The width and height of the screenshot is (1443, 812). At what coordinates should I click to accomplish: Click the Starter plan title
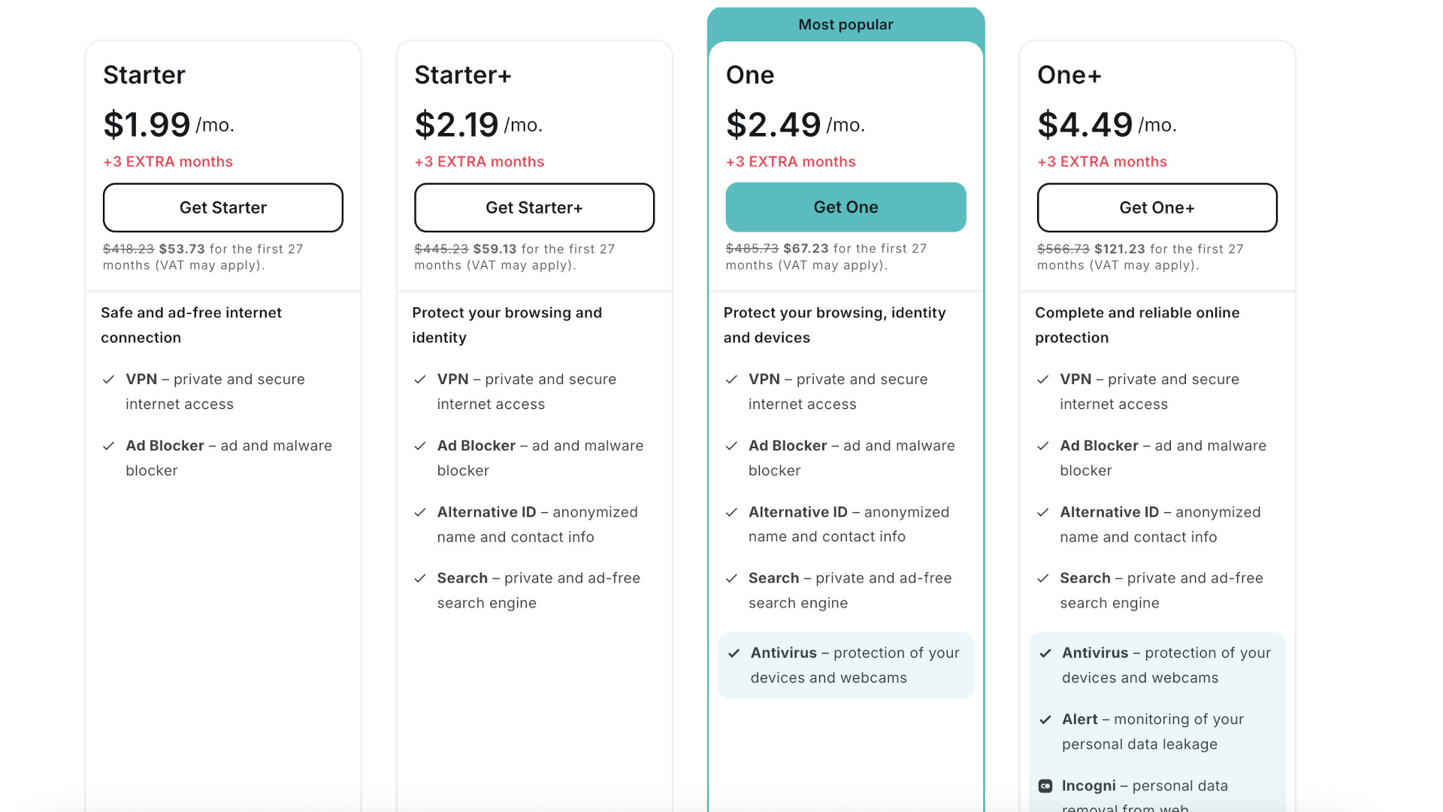pos(144,75)
